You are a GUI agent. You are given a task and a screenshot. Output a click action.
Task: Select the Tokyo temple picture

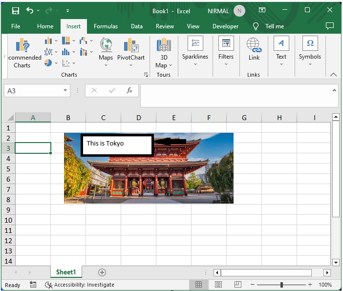click(195, 181)
